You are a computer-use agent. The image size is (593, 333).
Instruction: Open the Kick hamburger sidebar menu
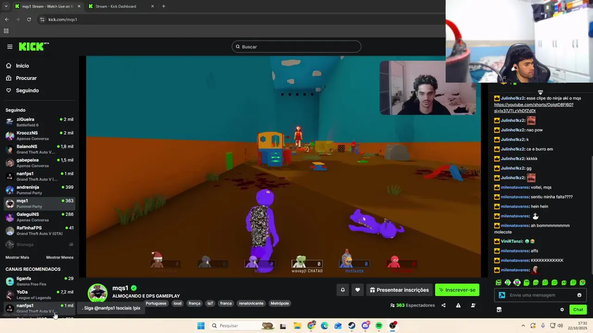tap(10, 47)
